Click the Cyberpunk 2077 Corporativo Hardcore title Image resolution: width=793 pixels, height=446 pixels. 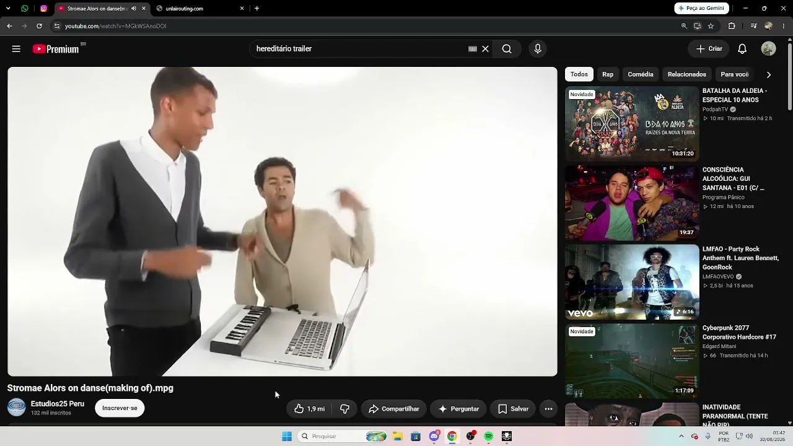(x=739, y=333)
